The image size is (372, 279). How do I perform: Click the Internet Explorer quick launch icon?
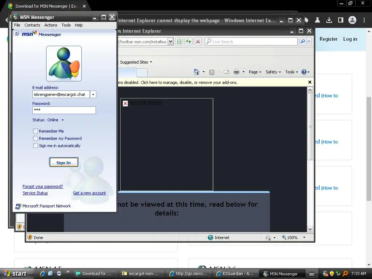(x=43, y=274)
